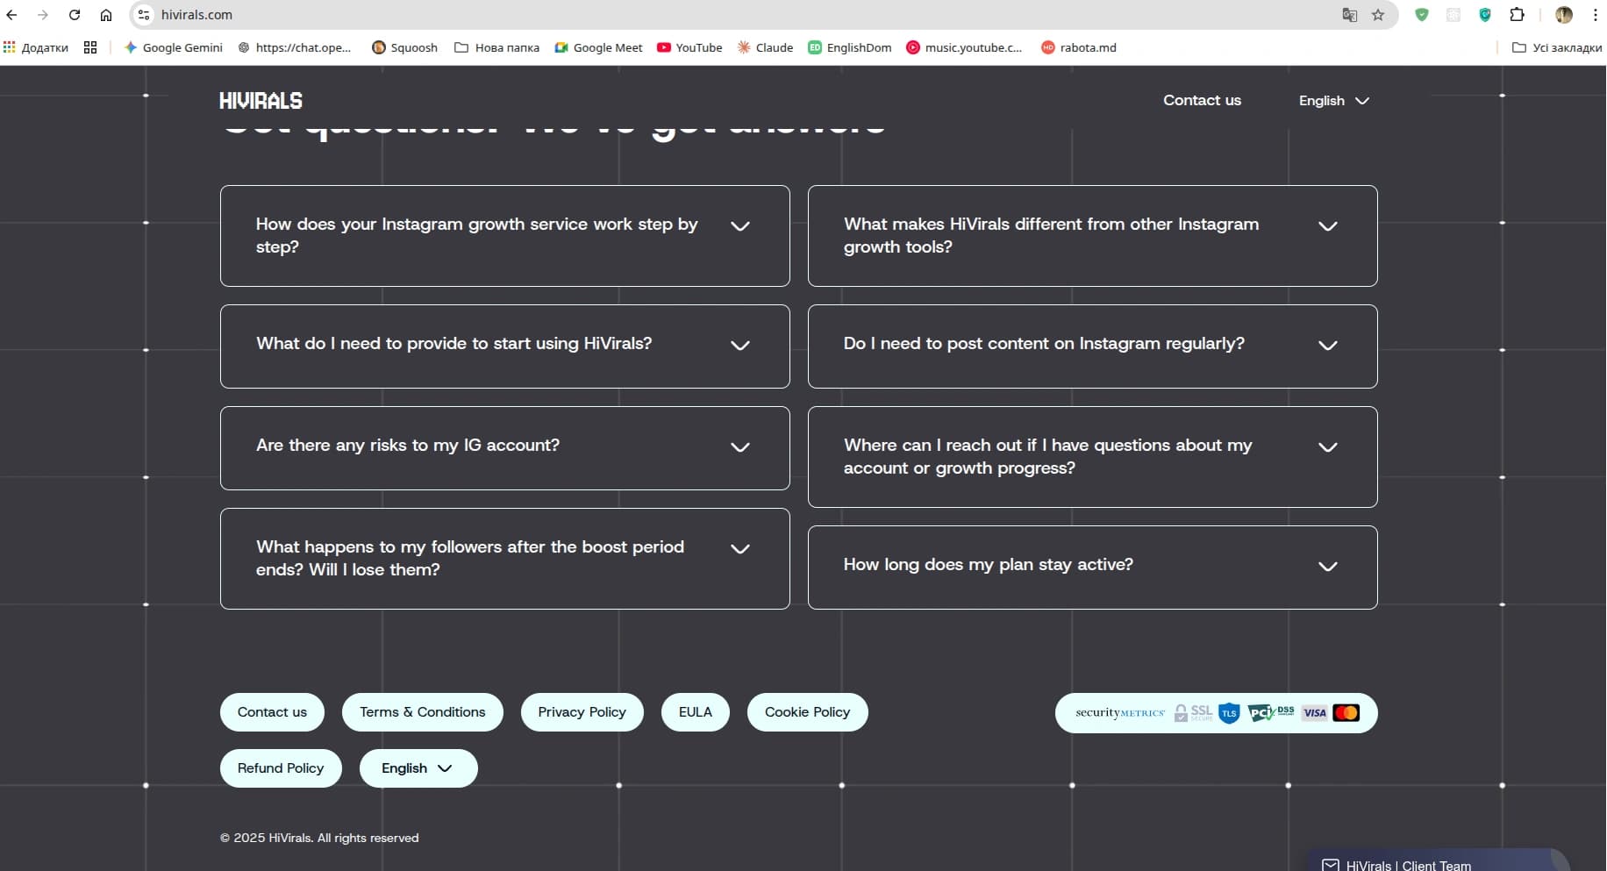Expand risks to my IG account question
1607x871 pixels.
(504, 448)
